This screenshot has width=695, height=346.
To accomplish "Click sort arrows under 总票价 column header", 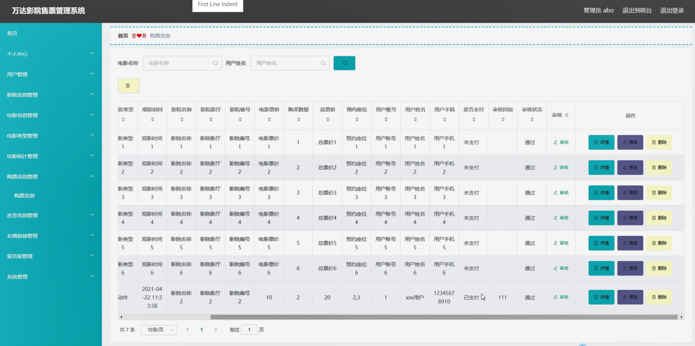I will click(328, 119).
